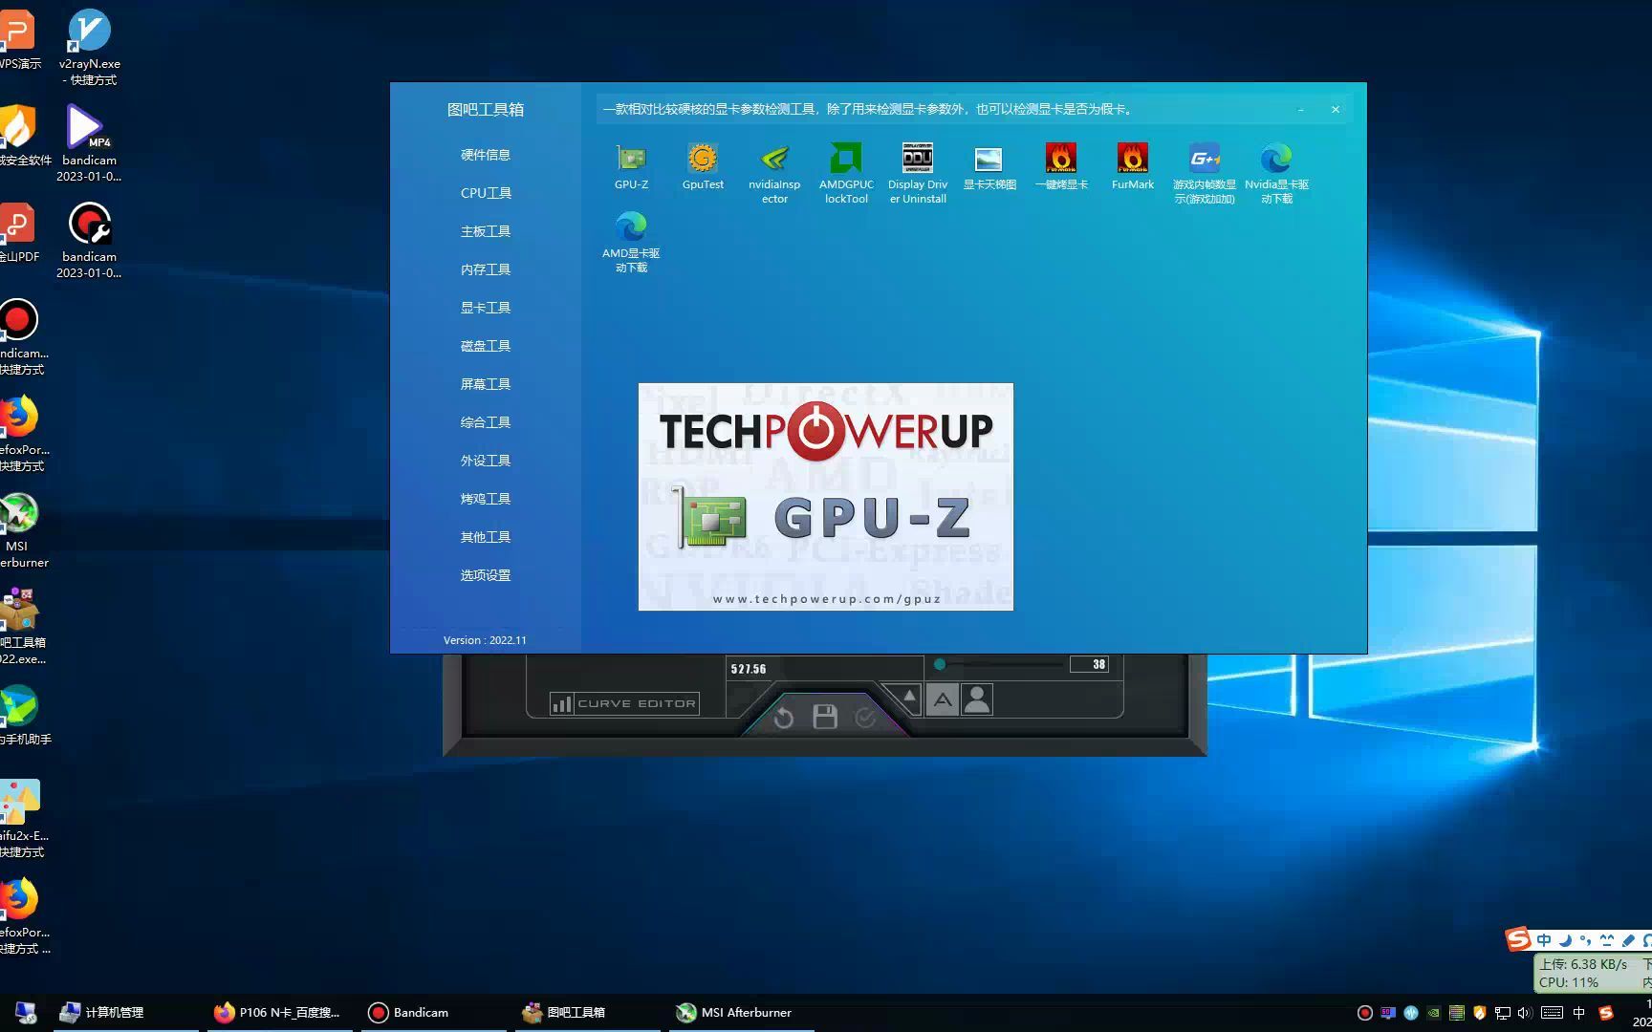This screenshot has height=1032, width=1652.
Task: Switch to 主板工具 category
Action: click(x=486, y=231)
